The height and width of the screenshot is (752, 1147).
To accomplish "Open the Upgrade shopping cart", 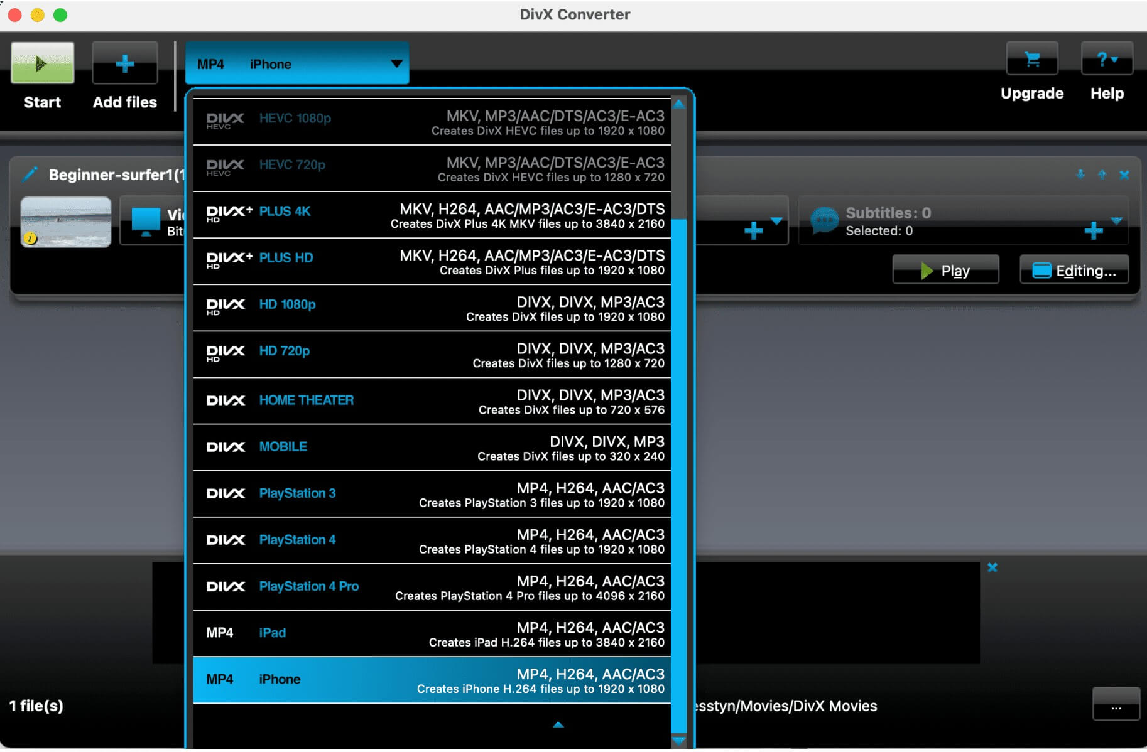I will [x=1031, y=60].
